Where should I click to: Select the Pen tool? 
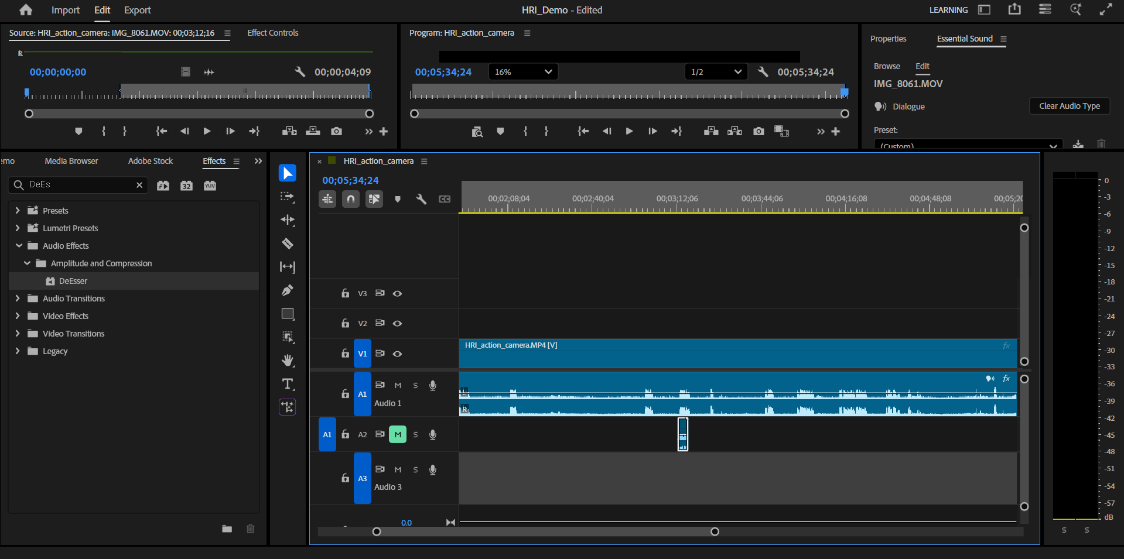287,290
